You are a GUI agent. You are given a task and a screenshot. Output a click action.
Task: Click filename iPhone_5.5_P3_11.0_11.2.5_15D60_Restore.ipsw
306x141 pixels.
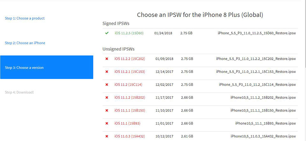(257, 33)
